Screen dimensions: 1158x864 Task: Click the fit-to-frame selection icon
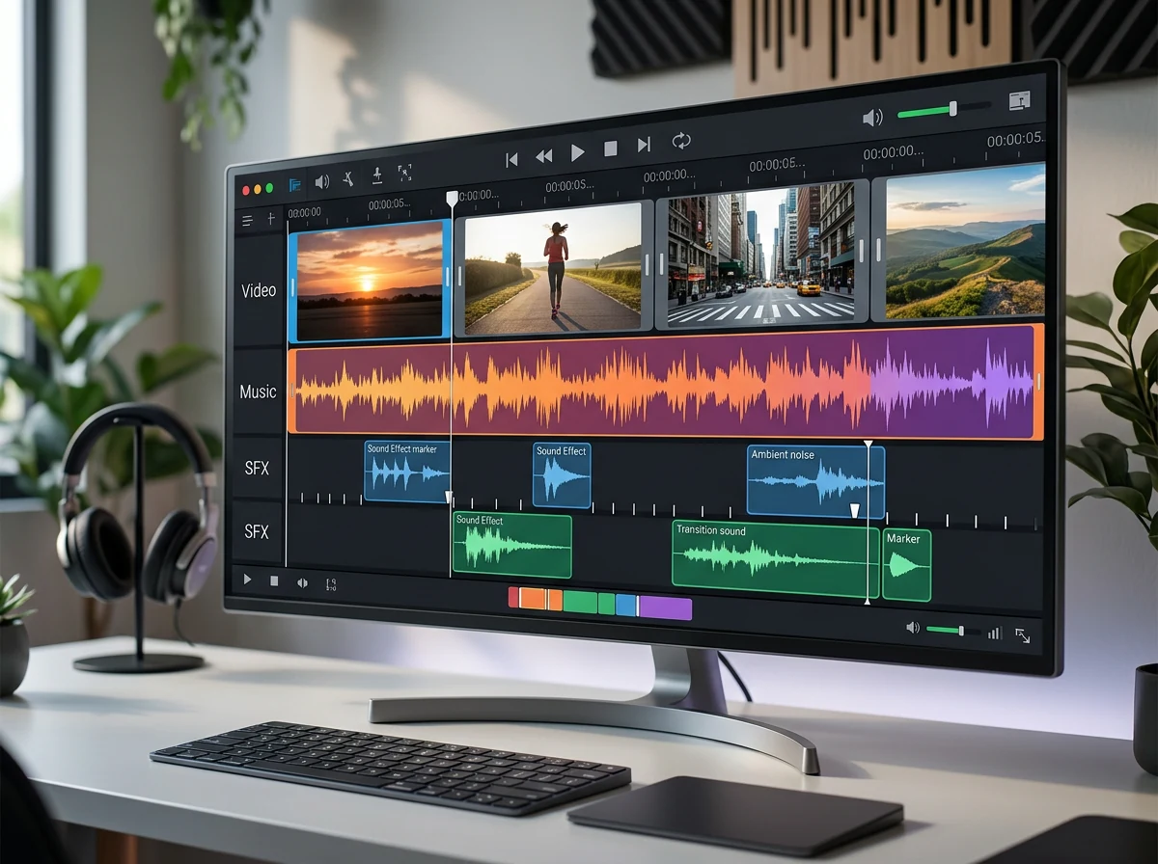pos(404,173)
